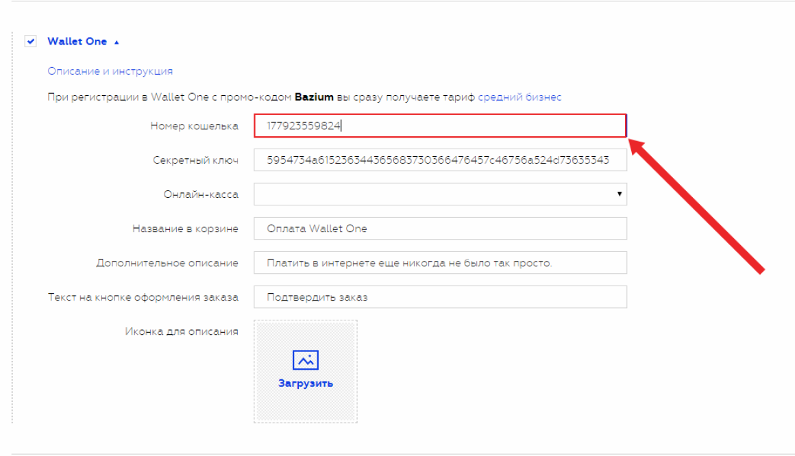Click the Иконка для описания label
Screen dimensions: 795x456
coord(182,331)
